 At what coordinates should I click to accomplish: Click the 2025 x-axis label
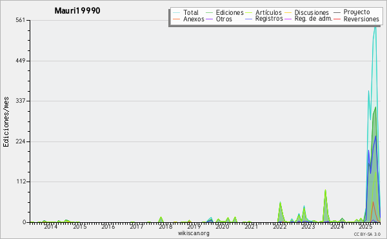coord(365,226)
